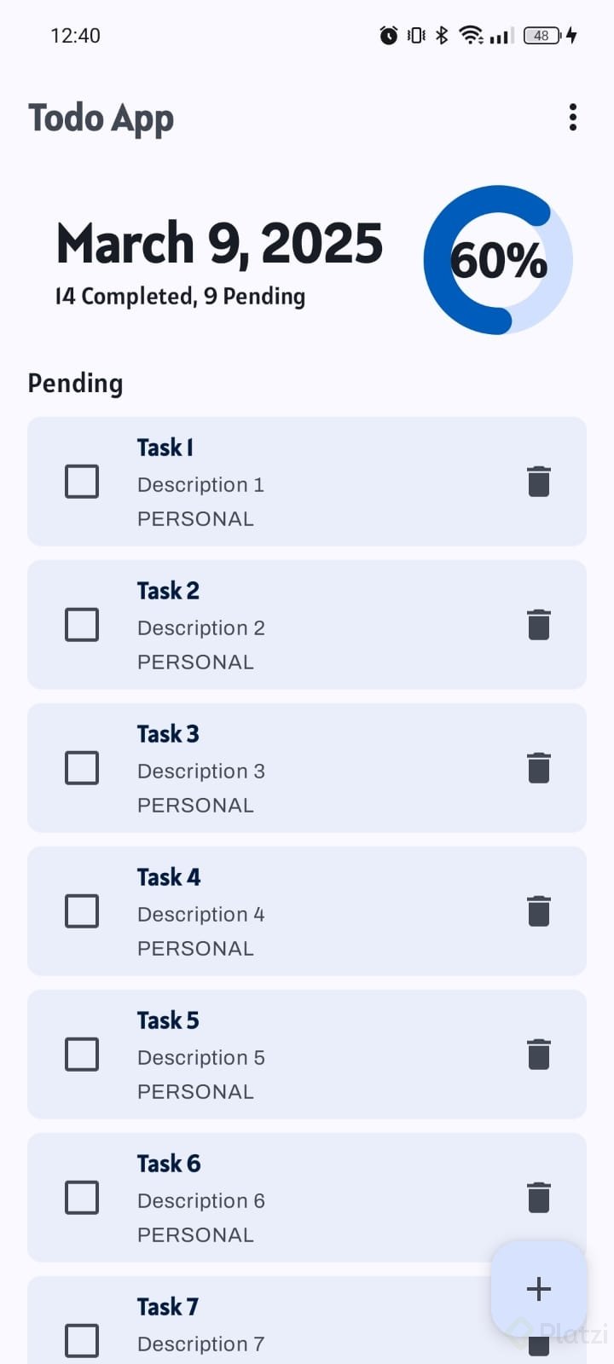Remove Task 3 using its trash icon

point(538,768)
